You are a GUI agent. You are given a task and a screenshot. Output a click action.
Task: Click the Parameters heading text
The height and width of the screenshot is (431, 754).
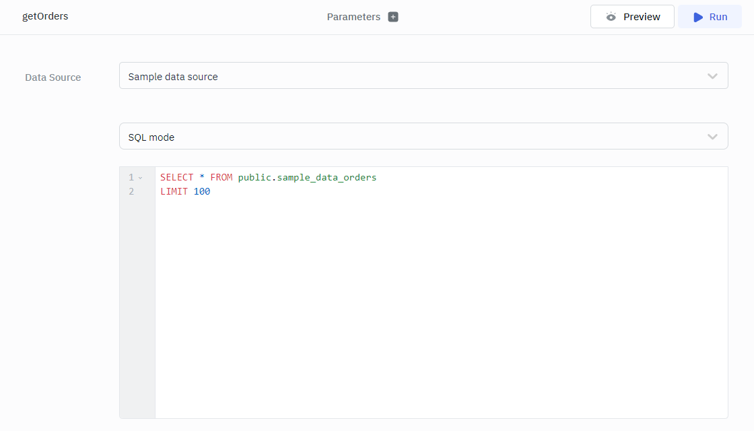353,17
